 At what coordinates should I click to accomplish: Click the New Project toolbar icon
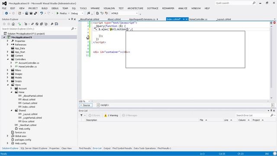19,13
